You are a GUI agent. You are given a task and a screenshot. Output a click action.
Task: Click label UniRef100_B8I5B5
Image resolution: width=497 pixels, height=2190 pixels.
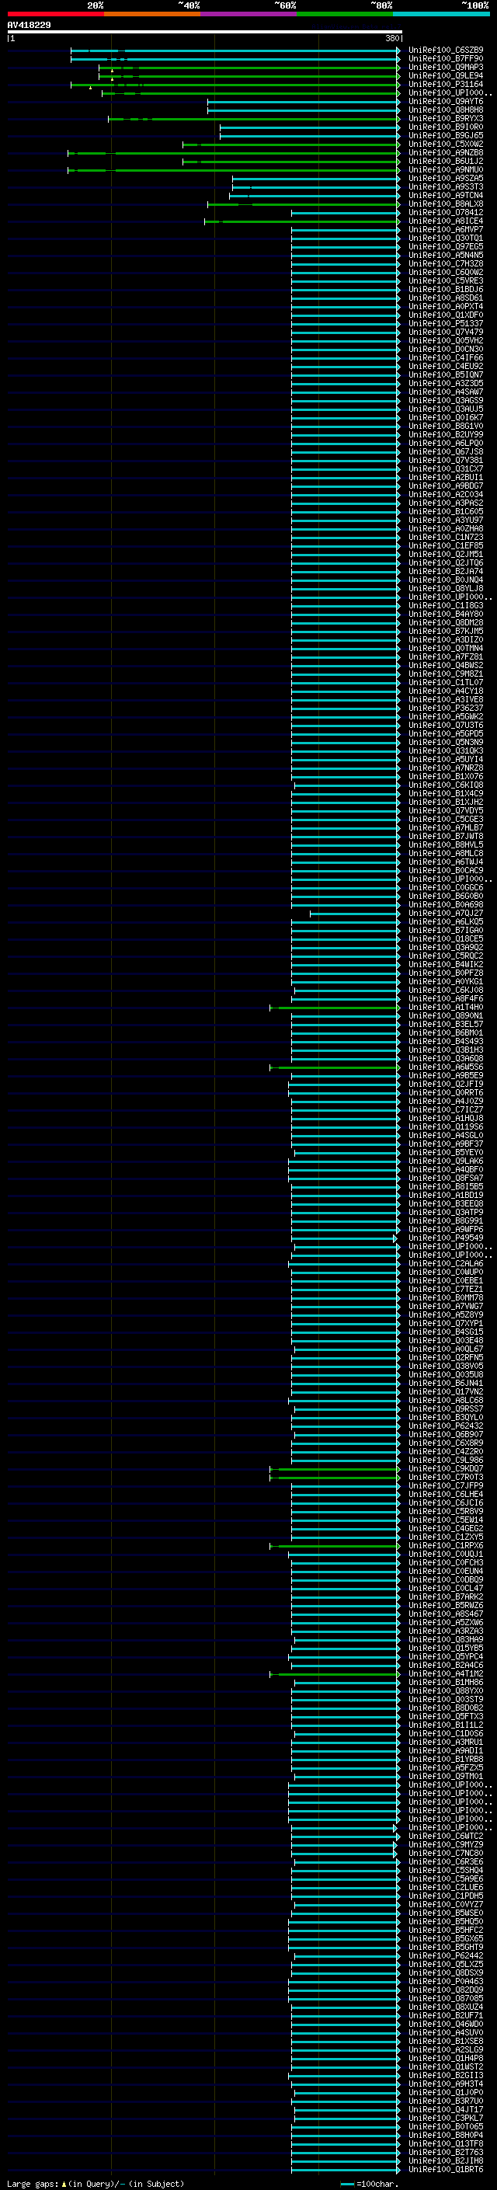446,1186
